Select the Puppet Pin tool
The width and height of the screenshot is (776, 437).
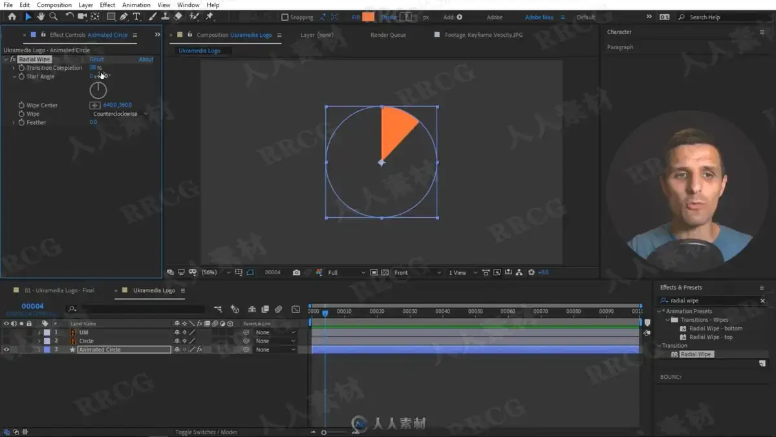tap(210, 17)
